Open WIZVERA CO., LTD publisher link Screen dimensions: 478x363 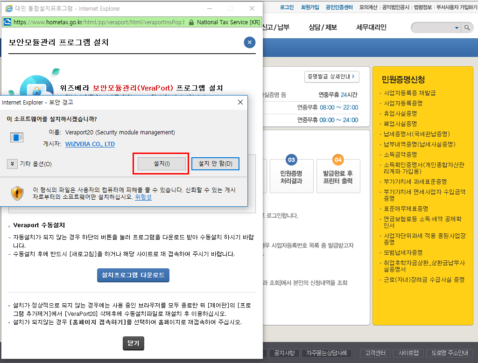tap(90, 144)
